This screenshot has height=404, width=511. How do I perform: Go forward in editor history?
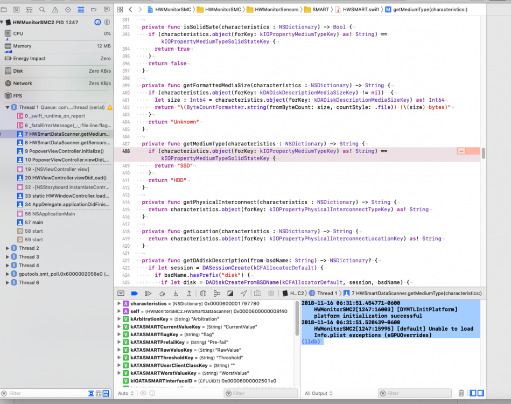(x=140, y=10)
